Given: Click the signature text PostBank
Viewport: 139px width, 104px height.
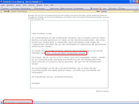Looking at the screenshot, I should 36,83.
